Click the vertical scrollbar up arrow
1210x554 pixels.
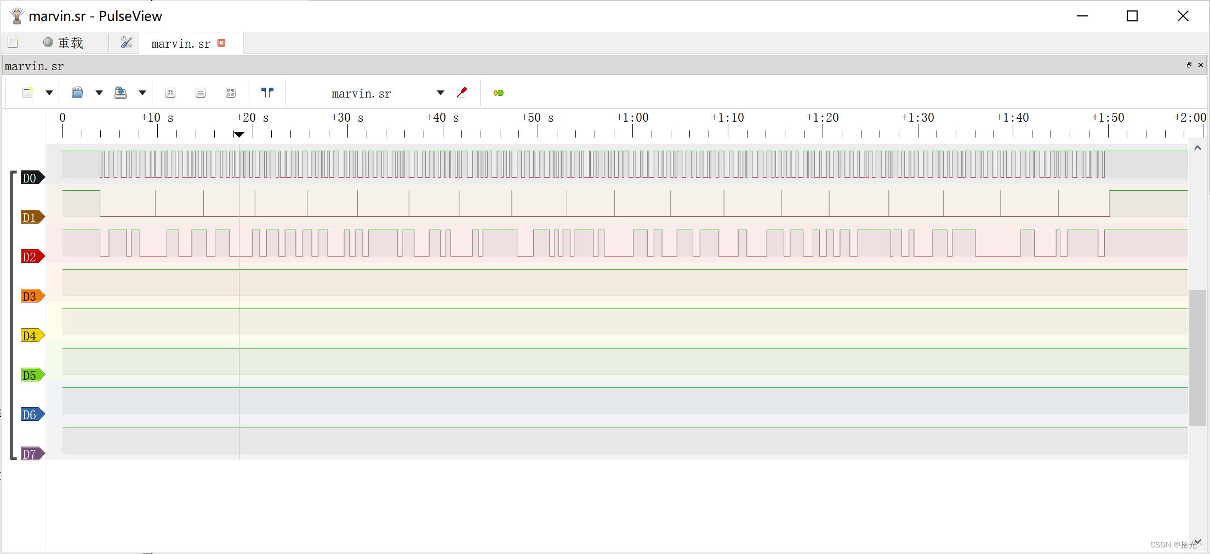pos(1197,148)
